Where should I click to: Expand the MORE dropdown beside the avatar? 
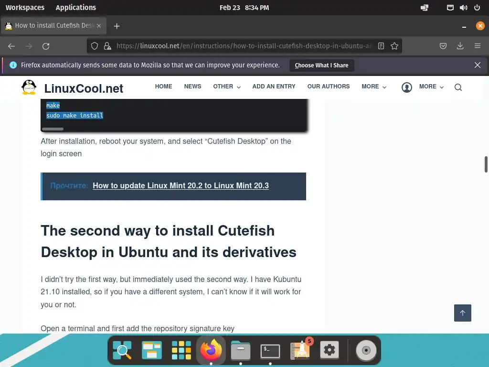(431, 86)
